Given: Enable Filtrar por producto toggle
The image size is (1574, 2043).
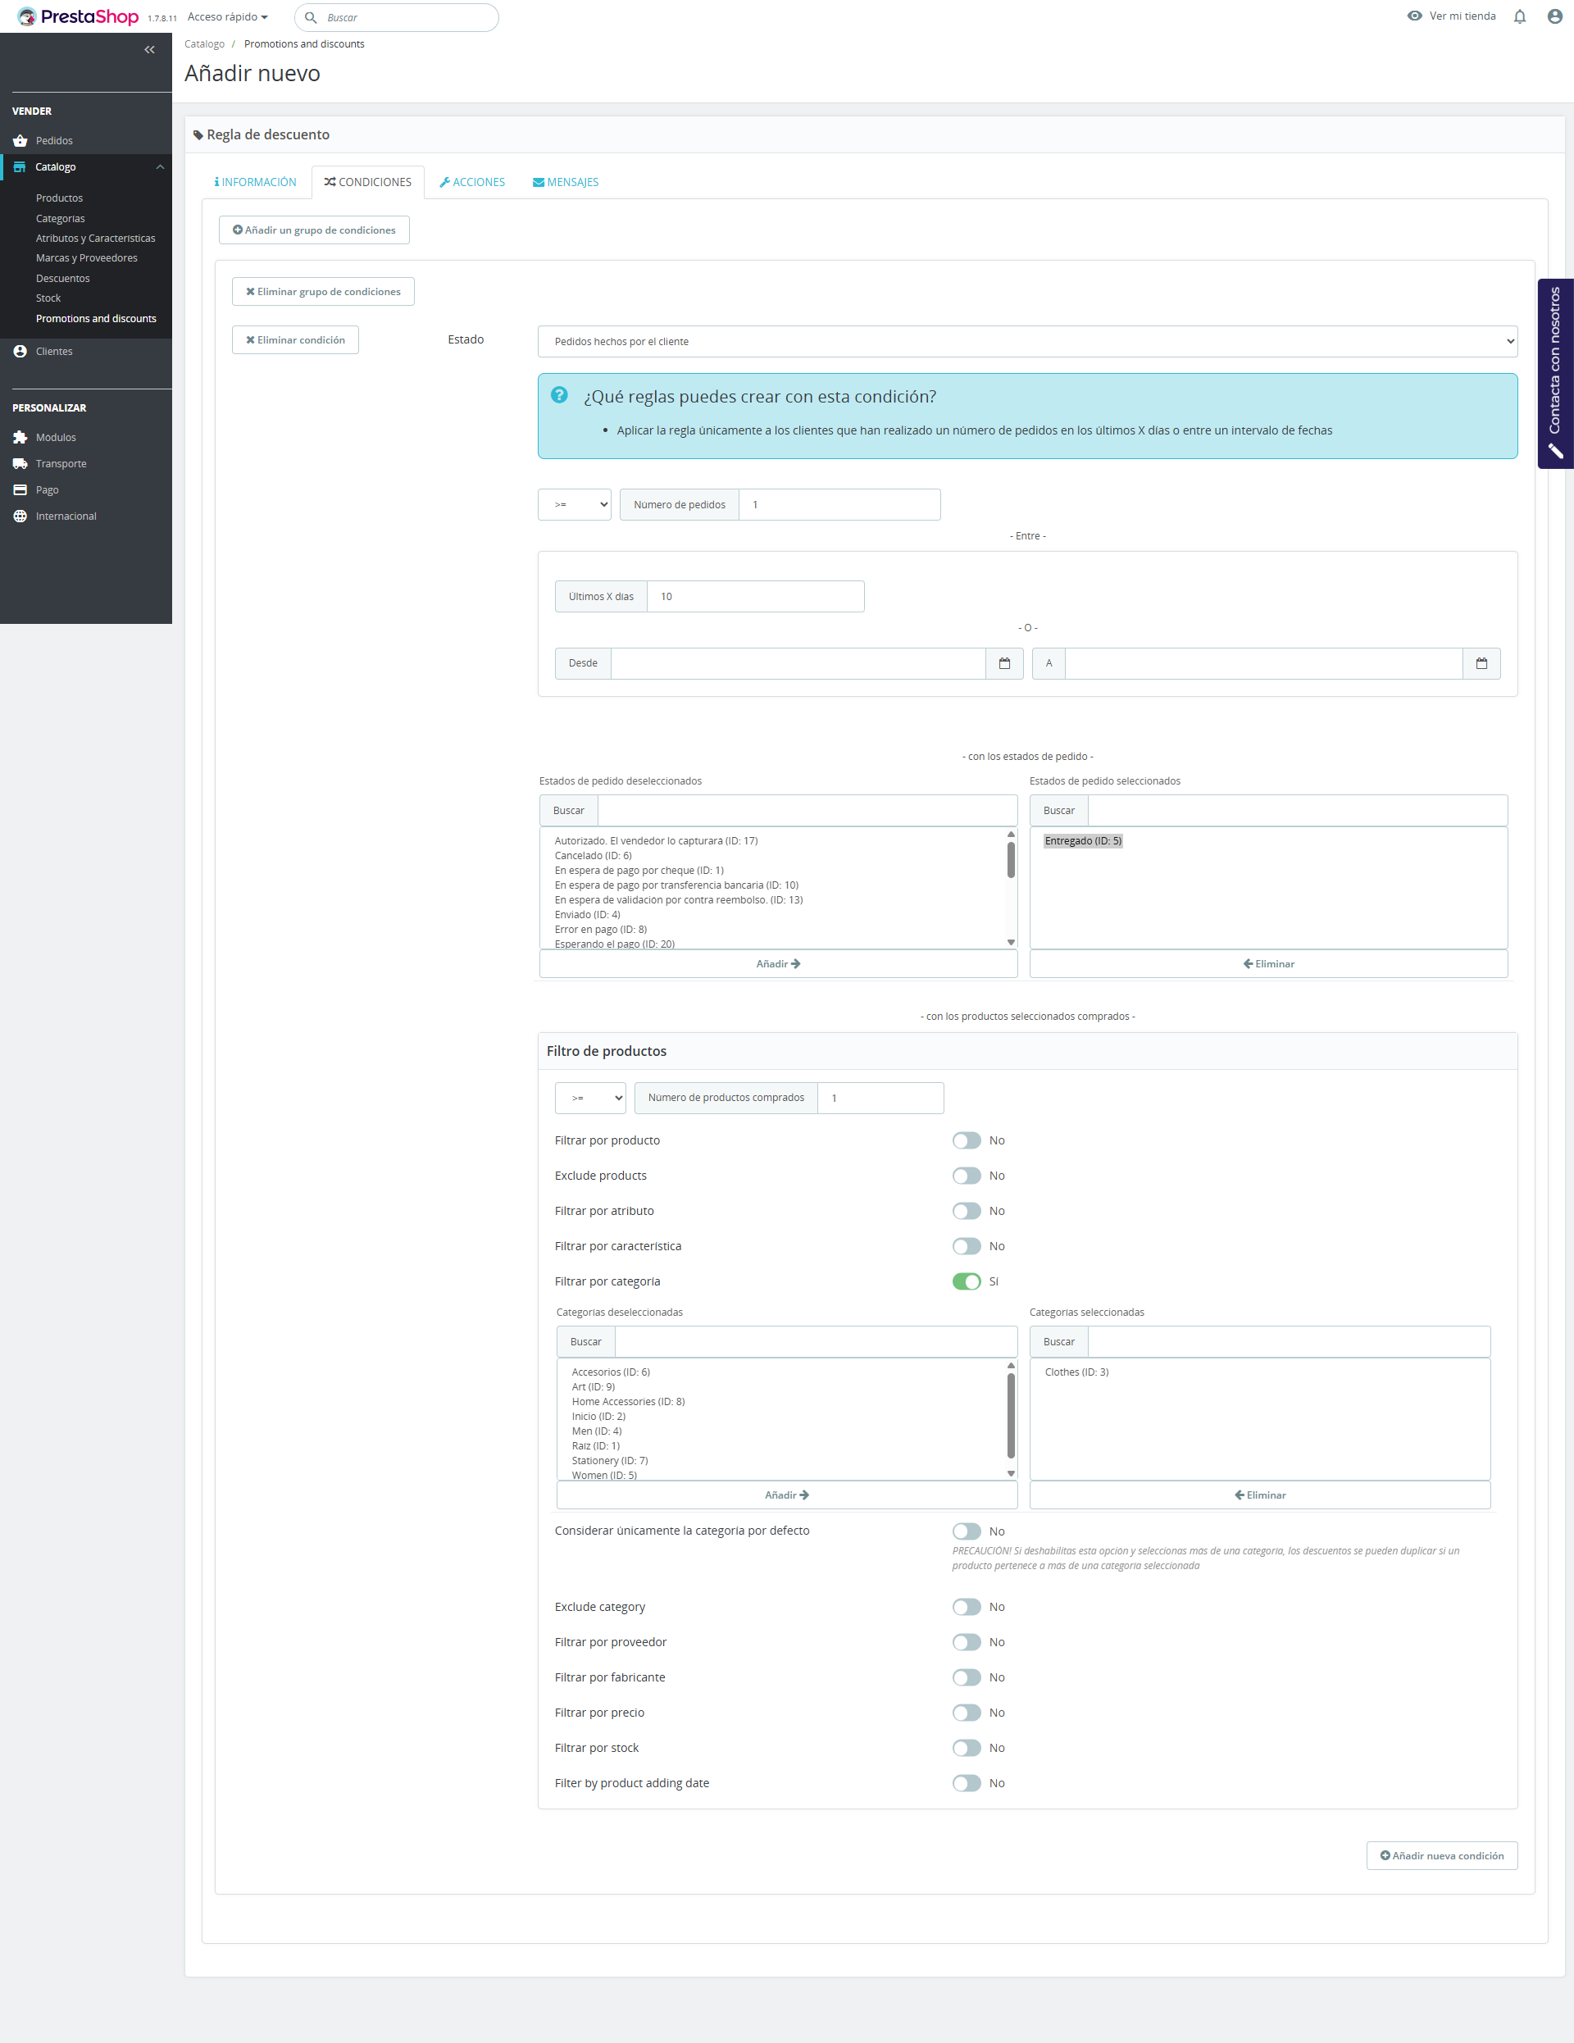Looking at the screenshot, I should 966,1140.
